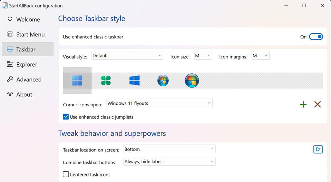Click the 'StartAllBack configuration' window title
This screenshot has height=182, width=331.
tap(36, 6)
